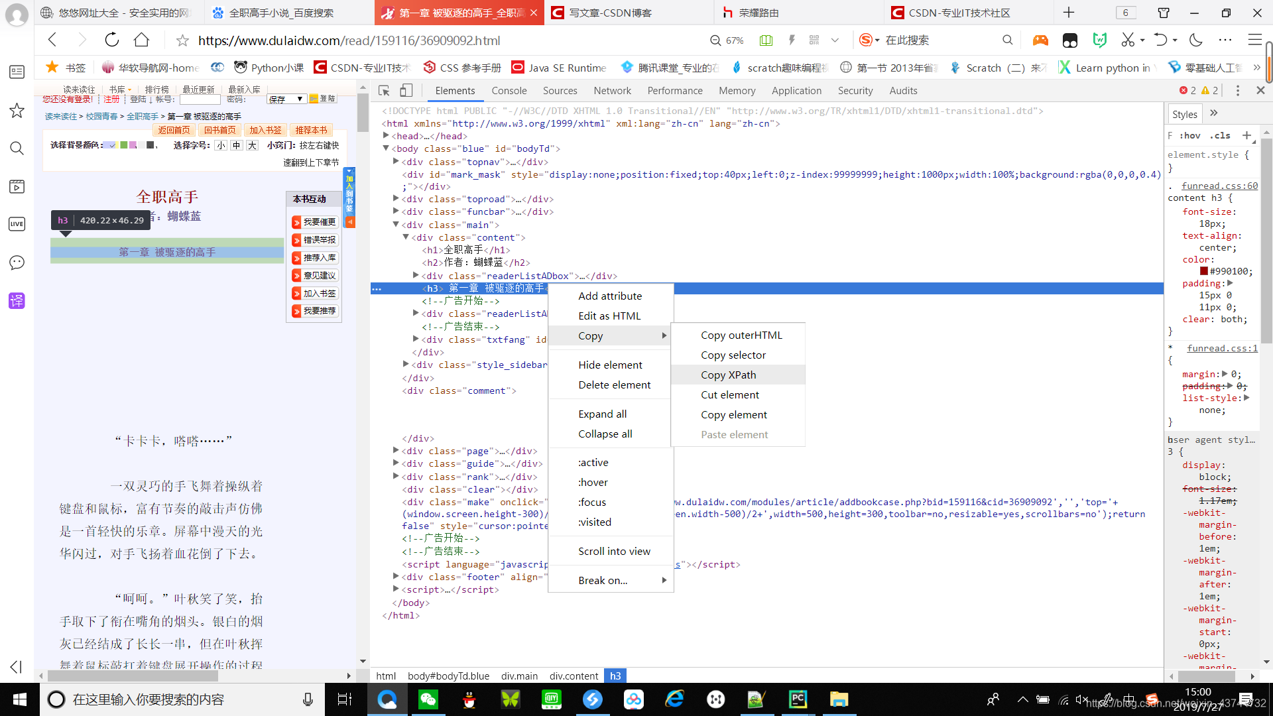Open the sidebar LIVE icon
Viewport: 1273px width, 716px height.
click(17, 224)
